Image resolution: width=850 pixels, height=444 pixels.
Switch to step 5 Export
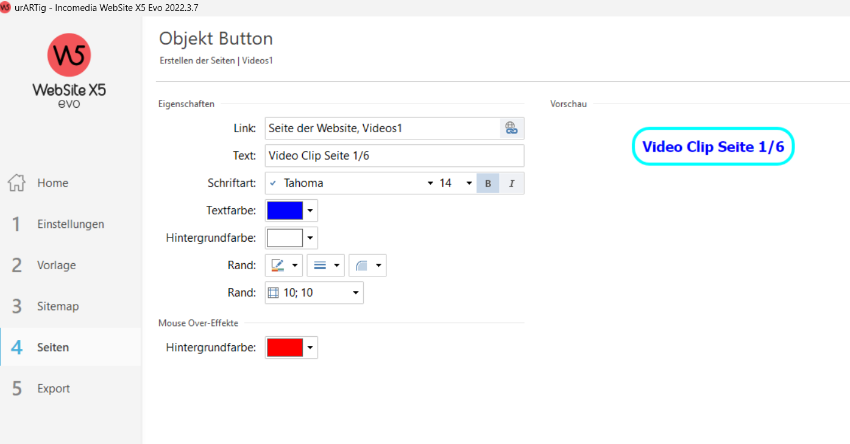[x=53, y=389]
